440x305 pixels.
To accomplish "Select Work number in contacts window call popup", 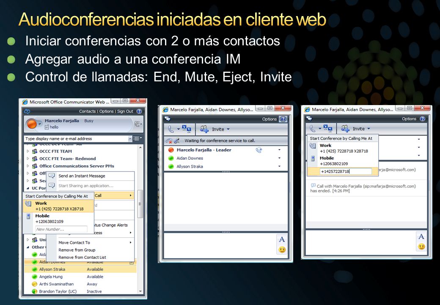I will [x=58, y=206].
